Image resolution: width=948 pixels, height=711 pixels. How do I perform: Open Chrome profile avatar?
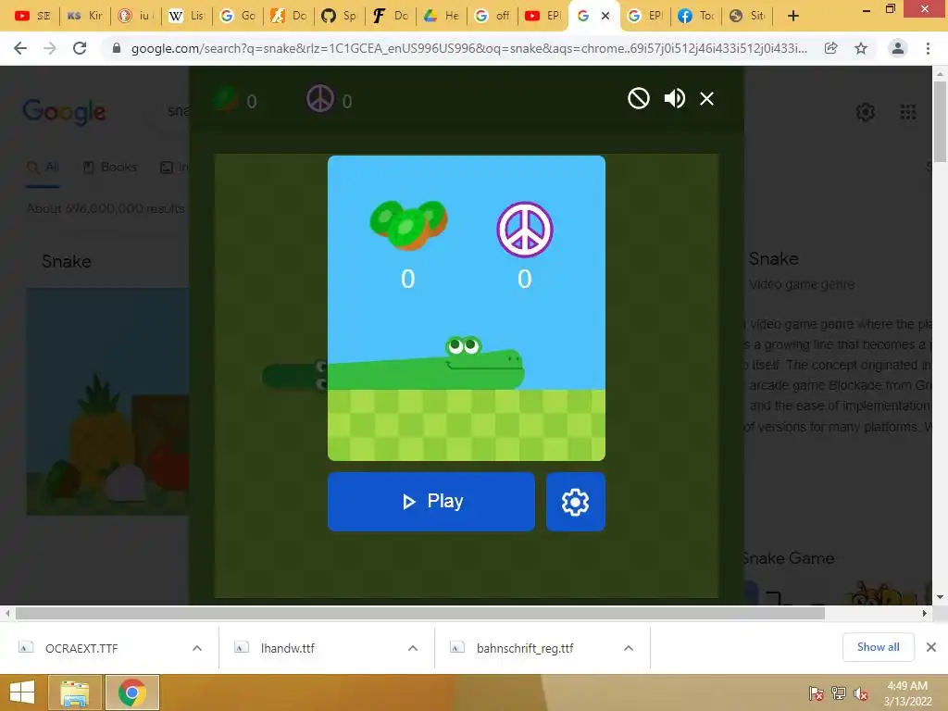[898, 48]
